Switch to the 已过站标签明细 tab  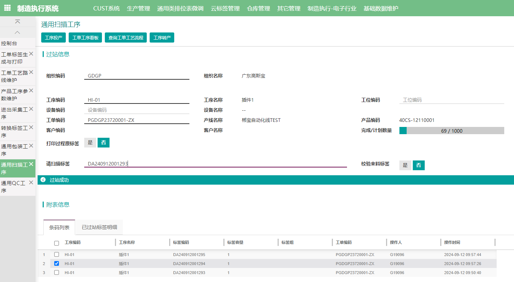pos(99,228)
